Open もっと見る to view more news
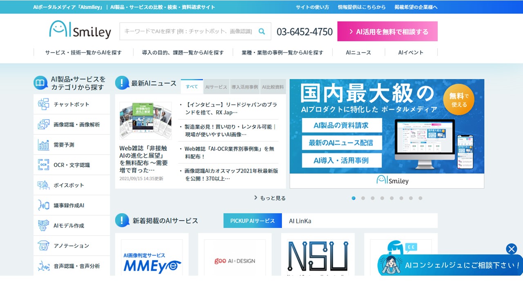The height and width of the screenshot is (294, 523). tap(270, 198)
